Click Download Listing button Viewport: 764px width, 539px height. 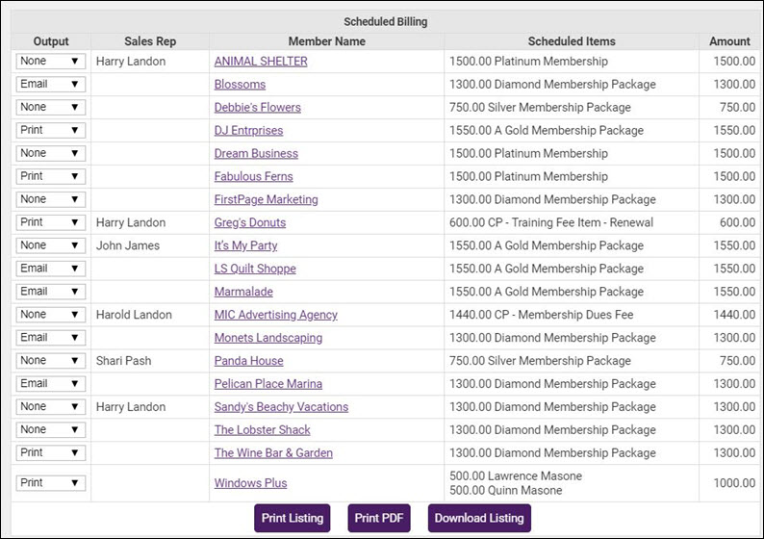[479, 518]
